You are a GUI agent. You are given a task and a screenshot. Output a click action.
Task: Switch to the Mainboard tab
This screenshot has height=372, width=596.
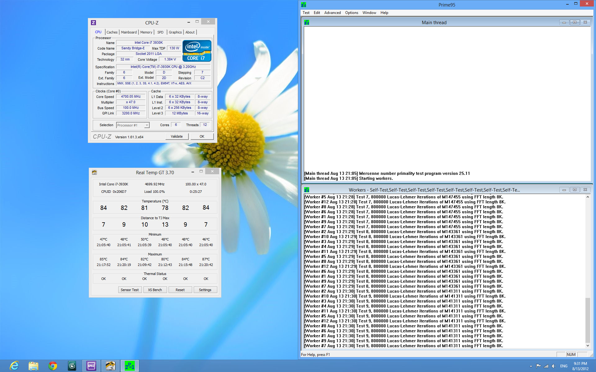click(x=129, y=32)
